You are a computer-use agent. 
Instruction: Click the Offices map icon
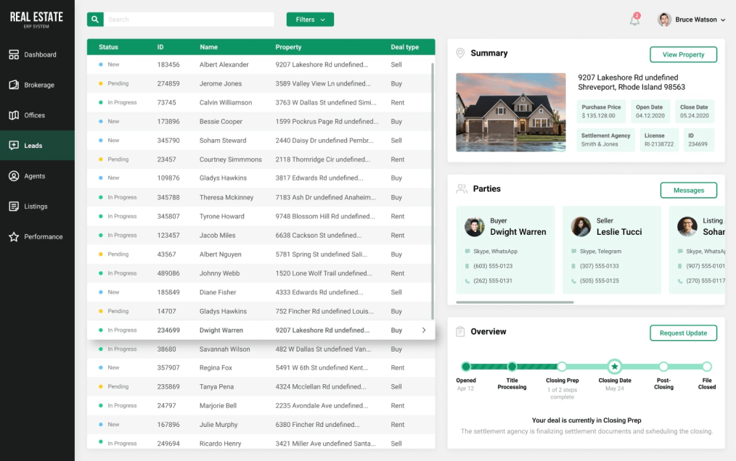(x=14, y=115)
